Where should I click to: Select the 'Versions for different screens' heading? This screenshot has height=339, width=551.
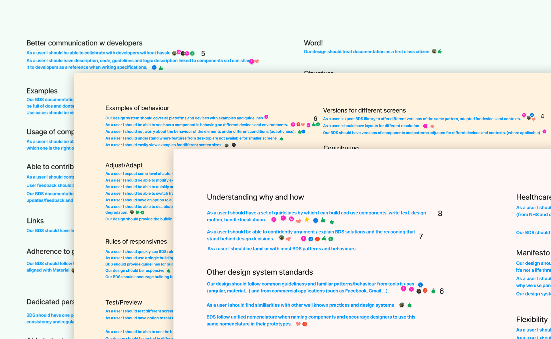point(364,110)
